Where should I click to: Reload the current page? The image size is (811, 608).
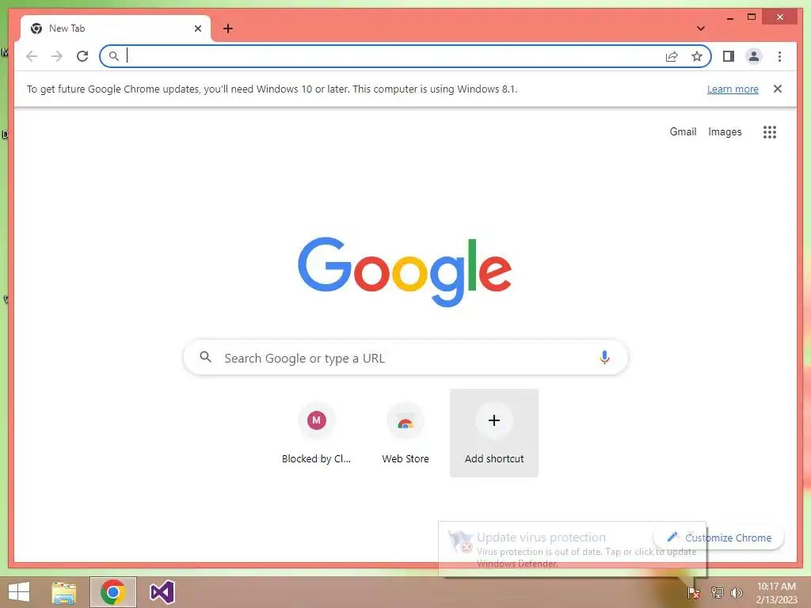[82, 56]
